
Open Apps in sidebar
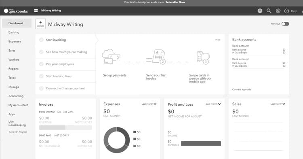(12, 114)
